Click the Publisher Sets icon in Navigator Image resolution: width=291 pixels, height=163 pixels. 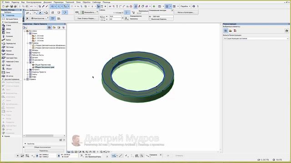coord(63,28)
